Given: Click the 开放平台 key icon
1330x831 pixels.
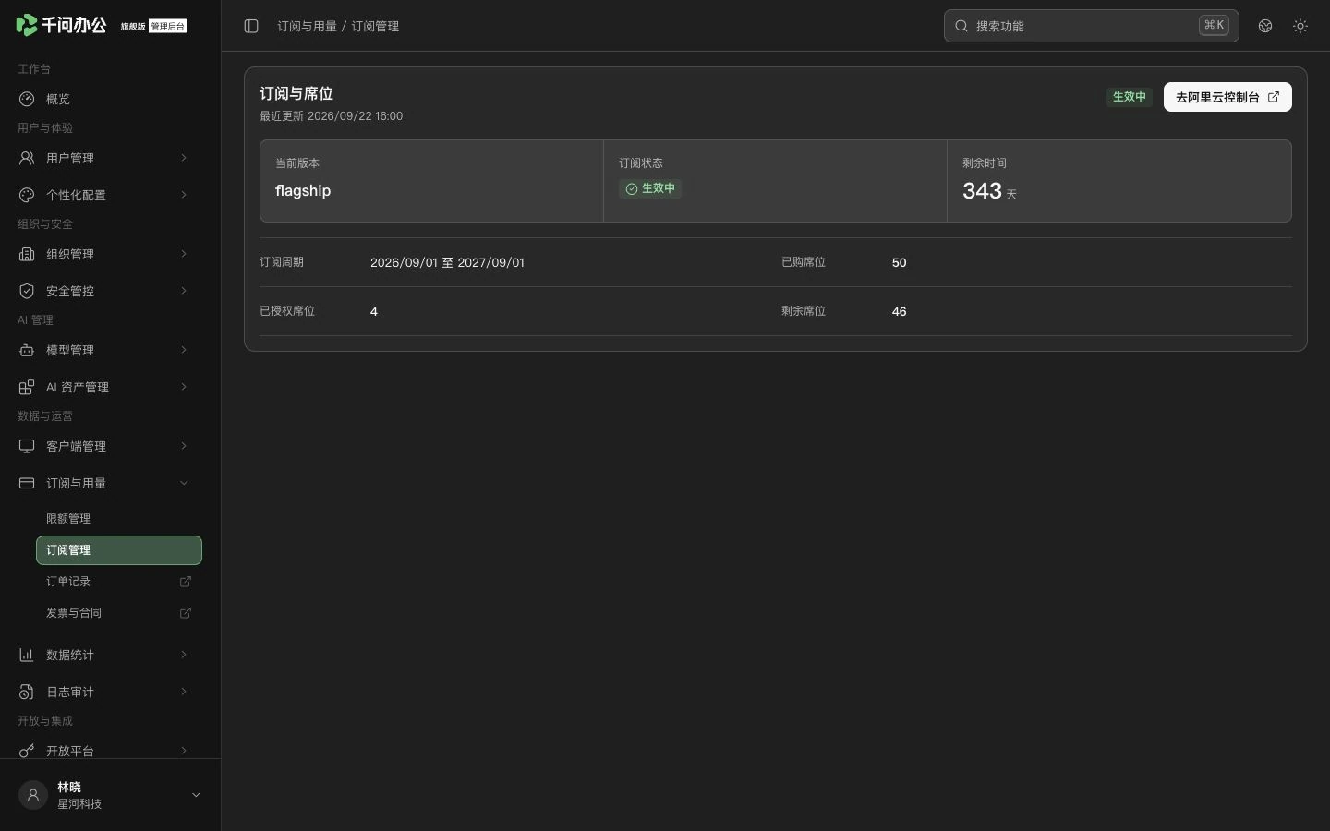Looking at the screenshot, I should coord(27,751).
